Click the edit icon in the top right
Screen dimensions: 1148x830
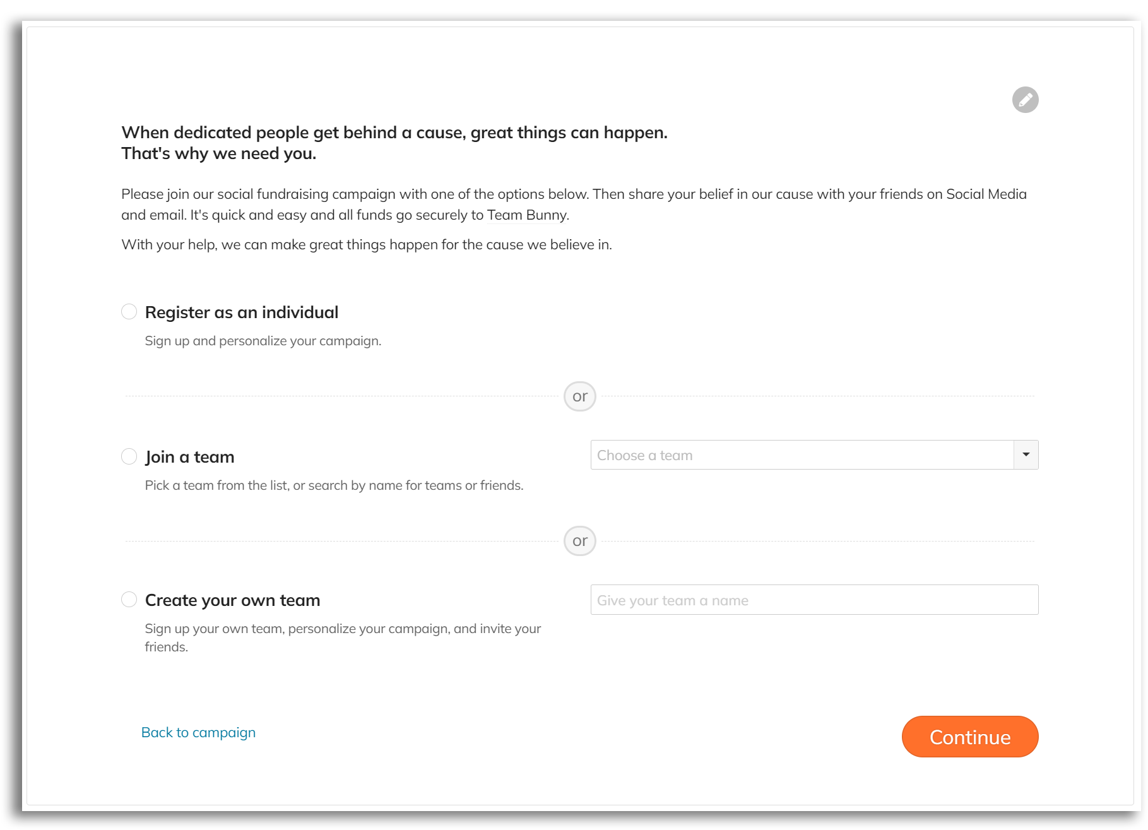(1025, 99)
